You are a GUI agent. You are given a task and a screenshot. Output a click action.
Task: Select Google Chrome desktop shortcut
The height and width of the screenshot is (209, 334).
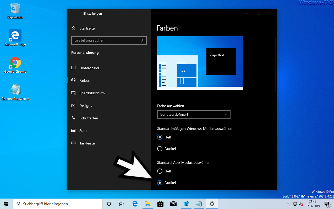(15, 65)
